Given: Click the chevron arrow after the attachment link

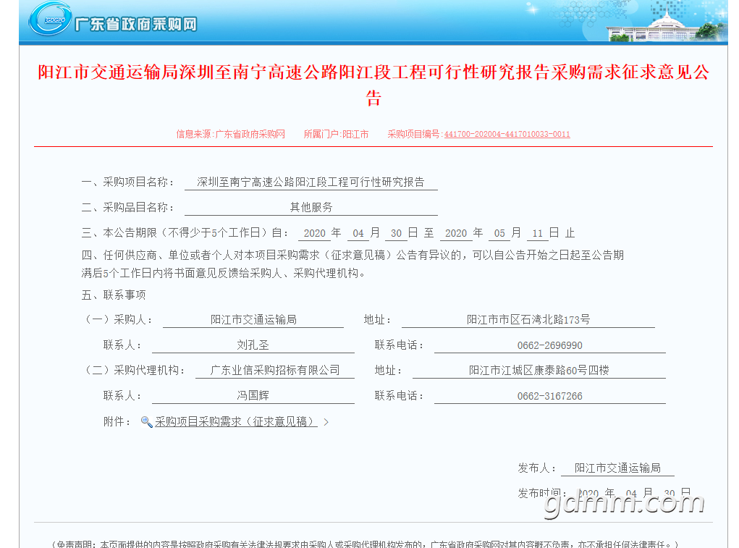Looking at the screenshot, I should pos(326,422).
